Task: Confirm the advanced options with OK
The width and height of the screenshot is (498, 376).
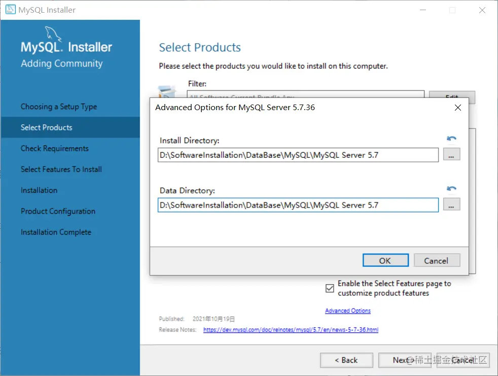Action: [x=385, y=261]
